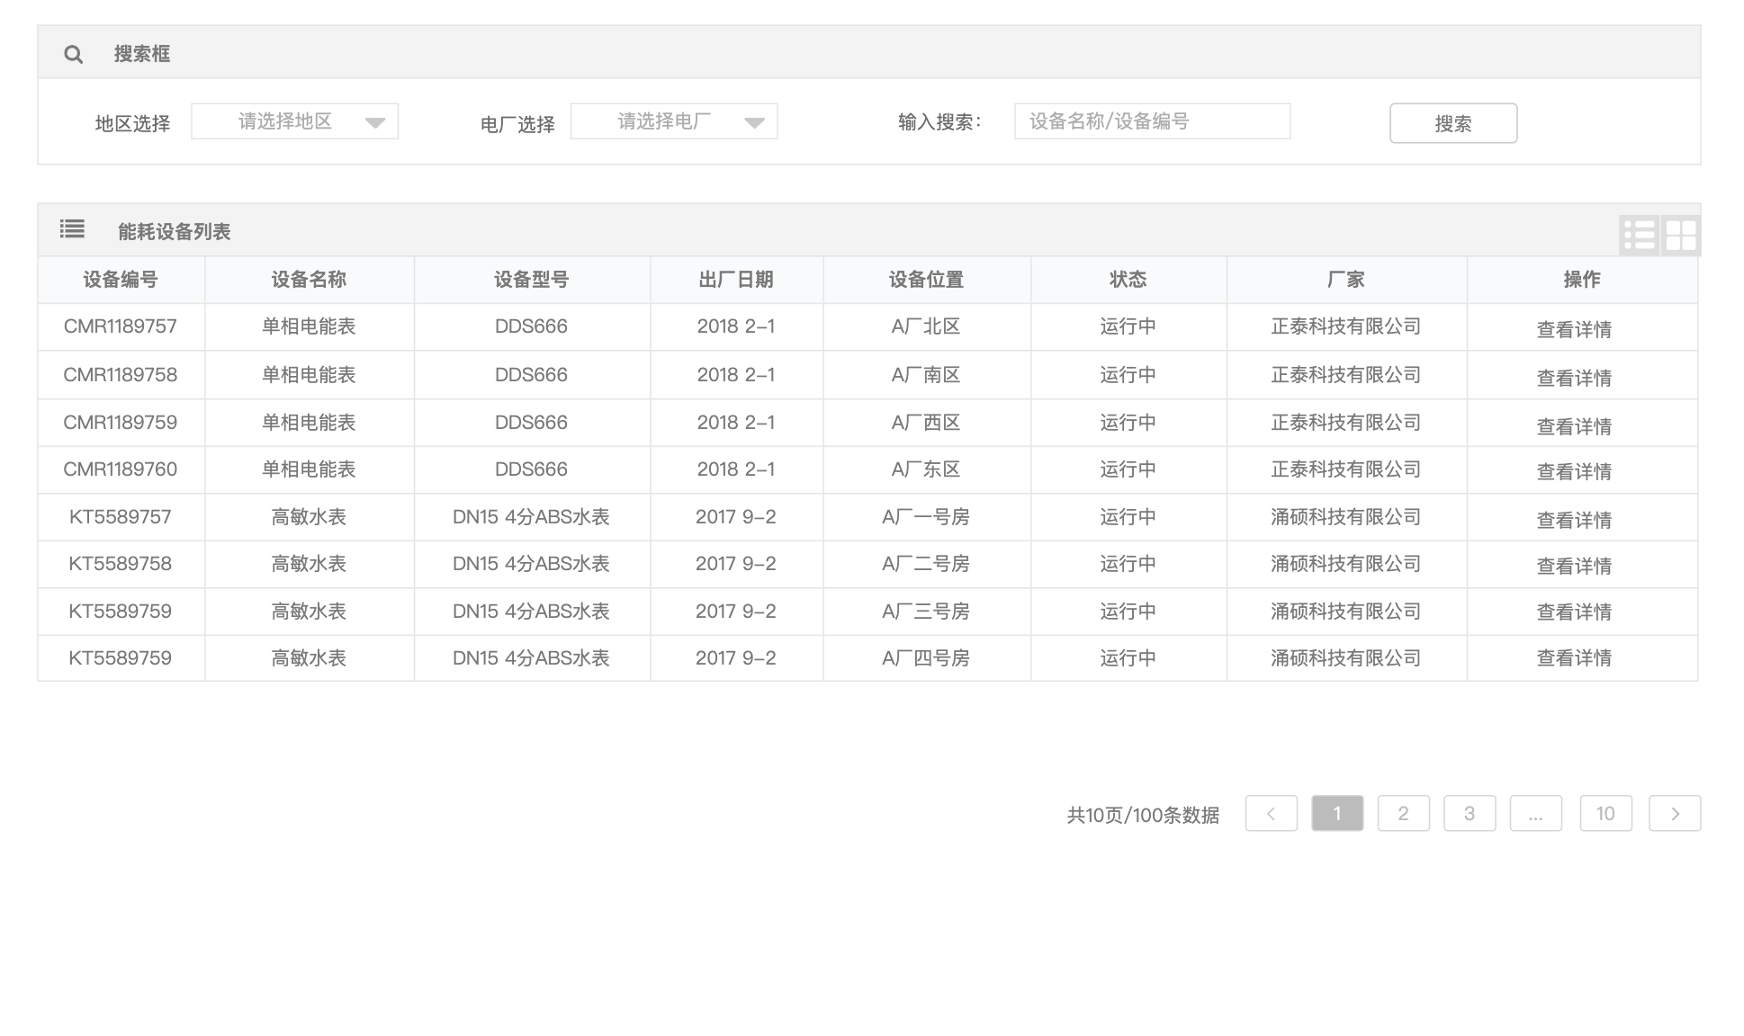
Task: Go to previous page arrow
Action: [1271, 813]
